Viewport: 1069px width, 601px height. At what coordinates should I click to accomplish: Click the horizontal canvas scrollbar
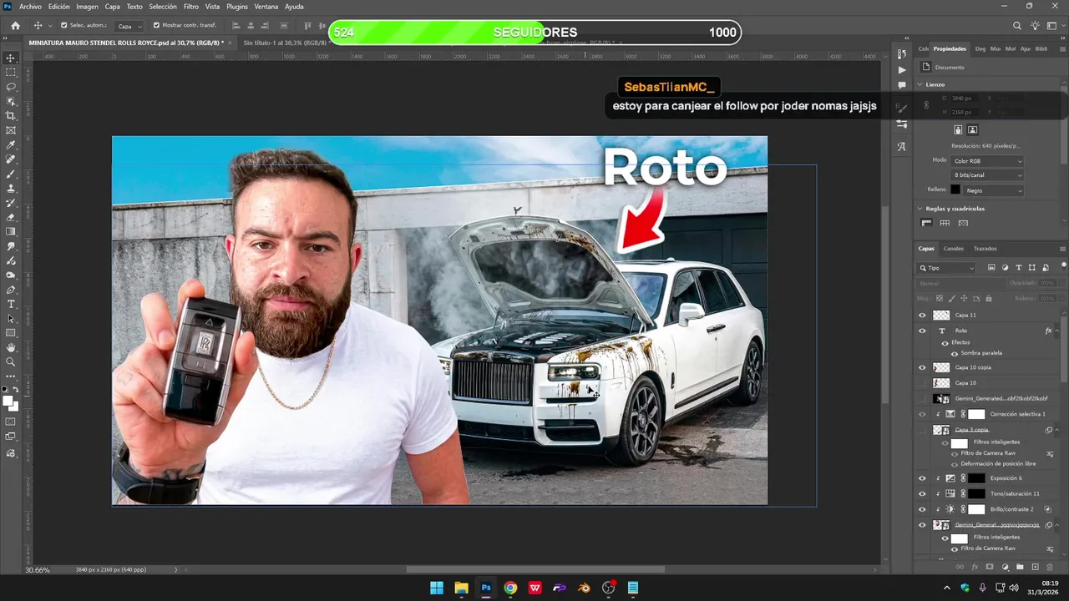click(534, 569)
